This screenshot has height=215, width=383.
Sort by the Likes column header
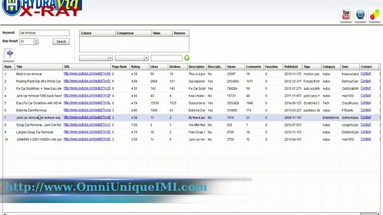(x=159, y=67)
